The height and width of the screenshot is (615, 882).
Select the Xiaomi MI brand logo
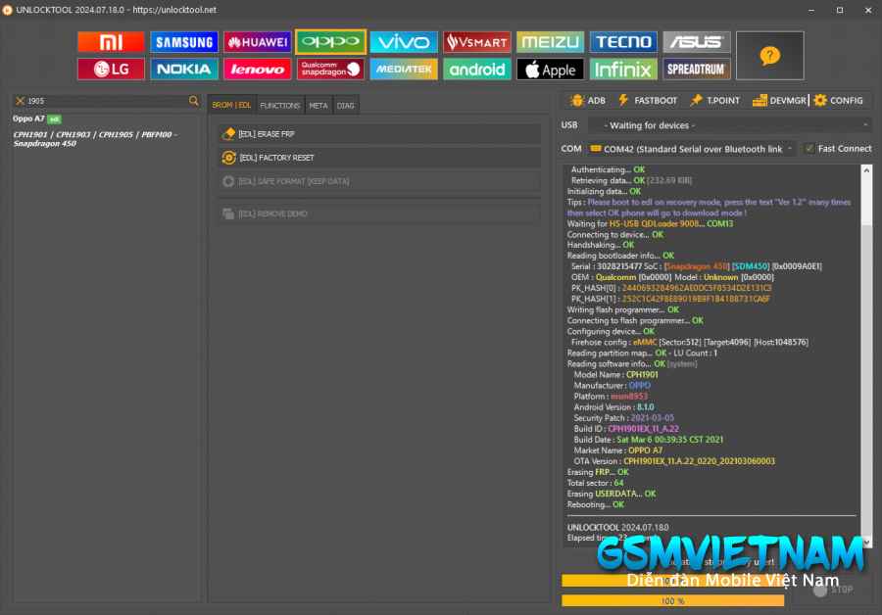[x=111, y=42]
